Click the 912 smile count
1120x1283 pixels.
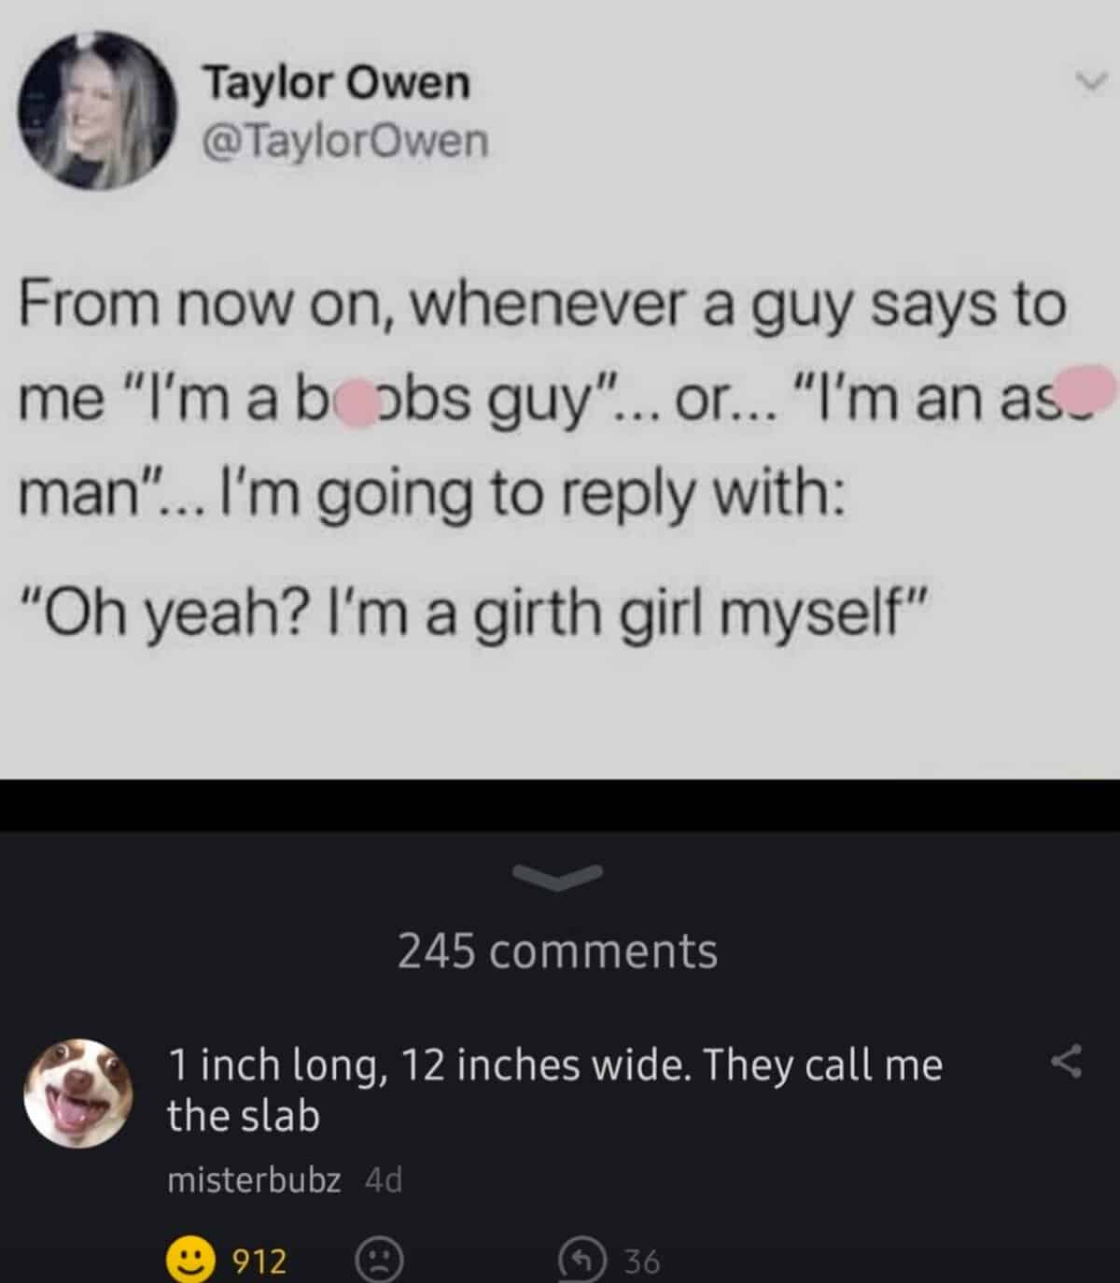click(x=259, y=1262)
